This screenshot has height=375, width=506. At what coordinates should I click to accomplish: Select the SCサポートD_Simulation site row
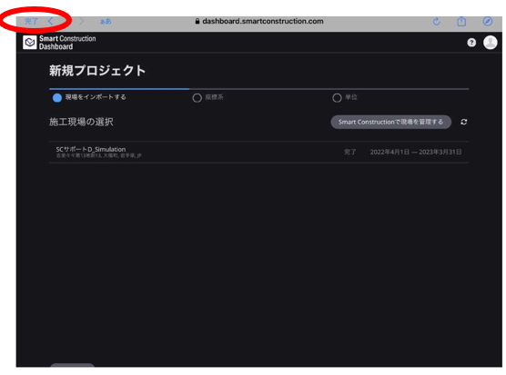coord(258,152)
